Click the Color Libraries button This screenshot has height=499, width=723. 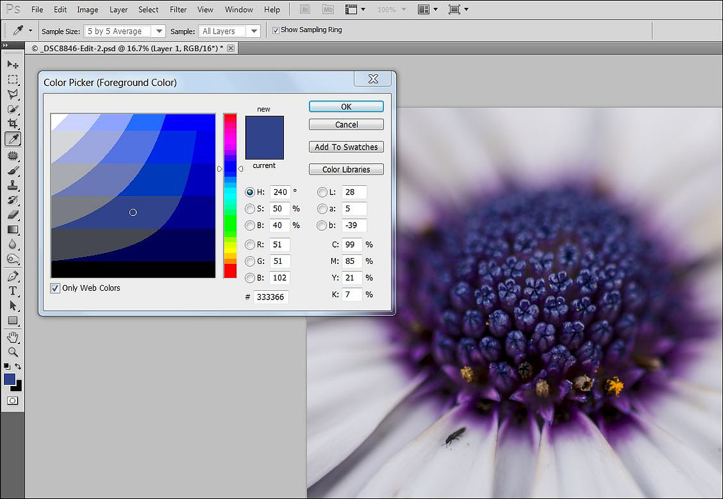tap(346, 169)
